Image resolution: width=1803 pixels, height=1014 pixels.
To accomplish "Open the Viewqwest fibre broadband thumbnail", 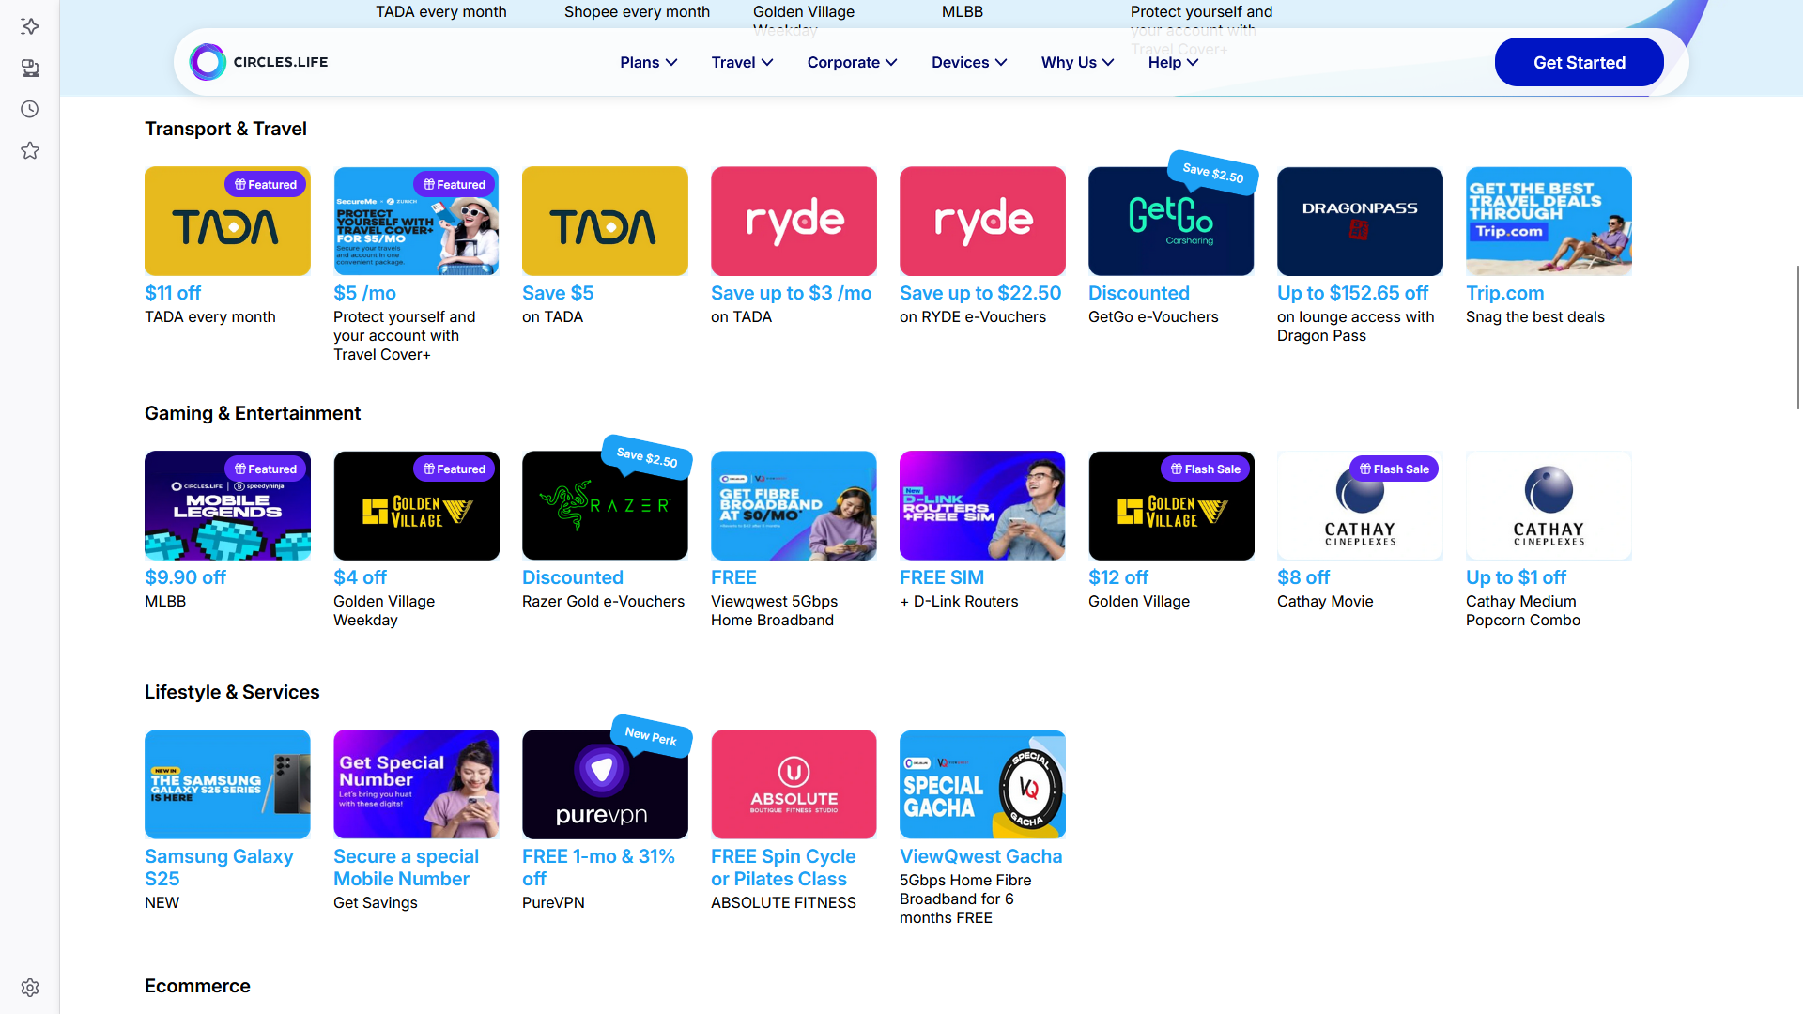I will click(794, 505).
